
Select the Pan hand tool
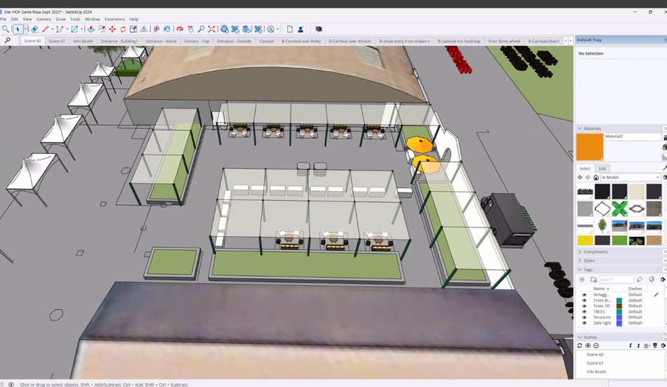[190, 29]
